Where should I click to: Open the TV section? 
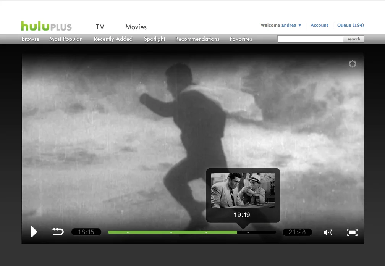(100, 27)
